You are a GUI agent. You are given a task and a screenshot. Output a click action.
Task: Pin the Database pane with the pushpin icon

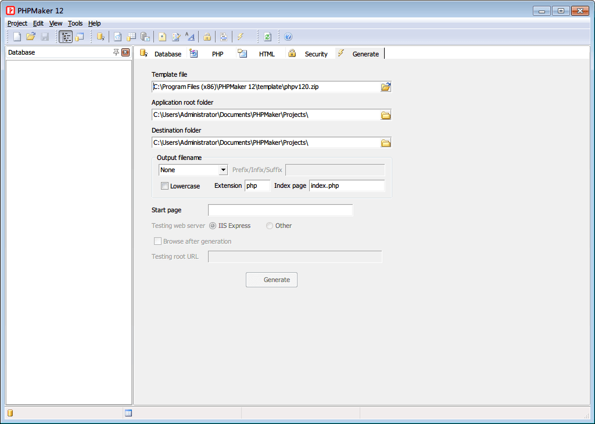pos(116,52)
